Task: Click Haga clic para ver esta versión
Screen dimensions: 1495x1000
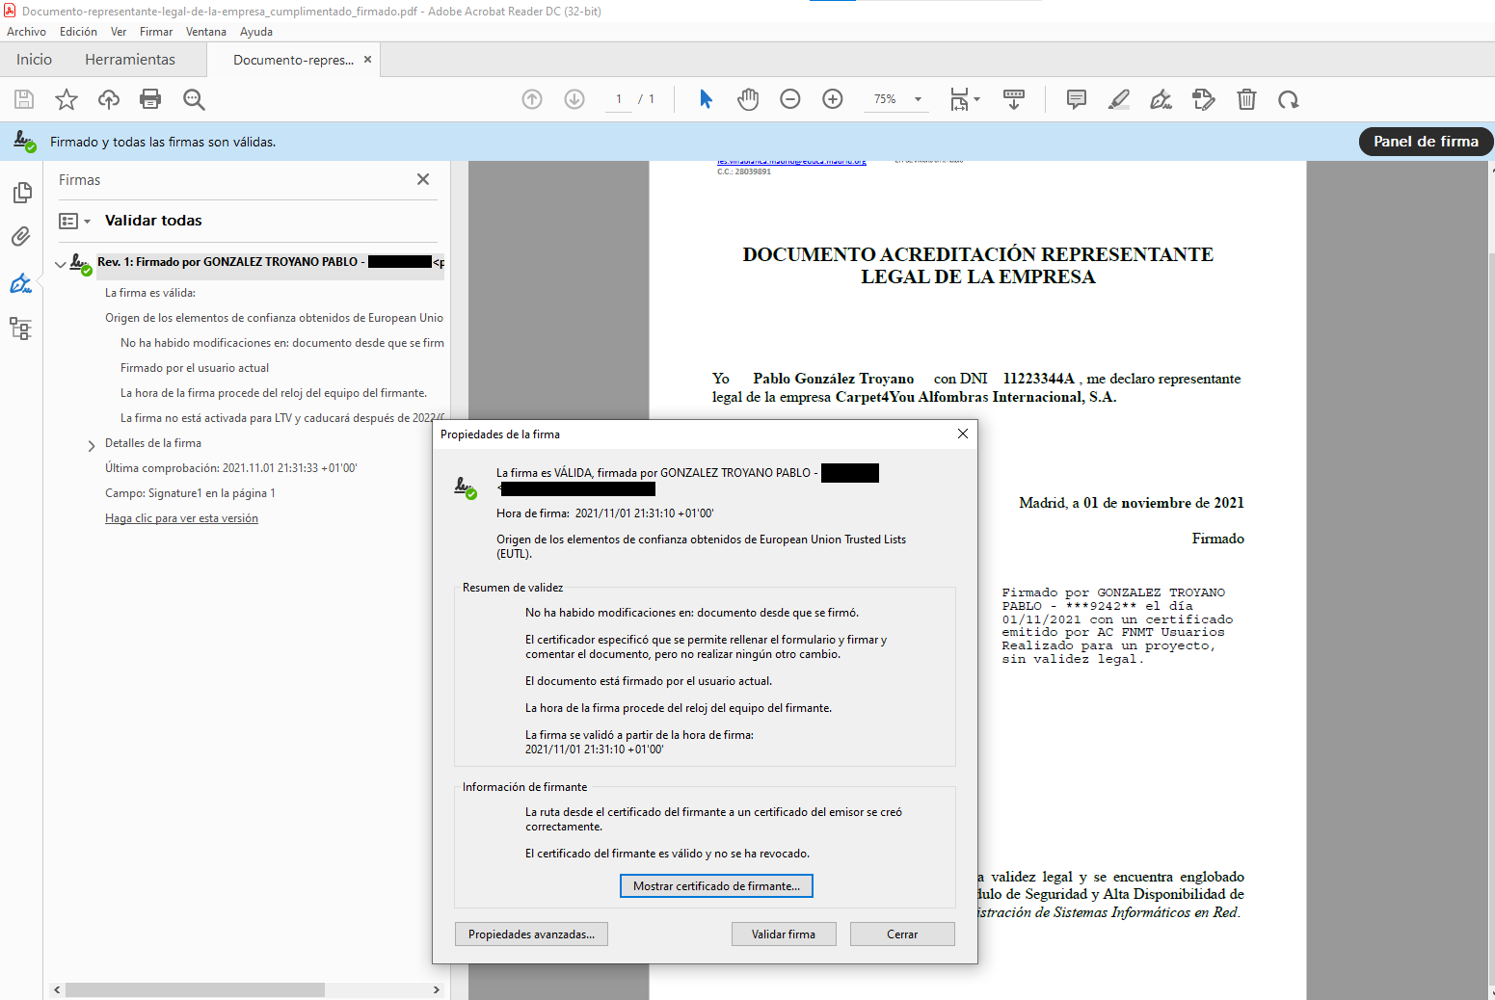Action: tap(181, 518)
